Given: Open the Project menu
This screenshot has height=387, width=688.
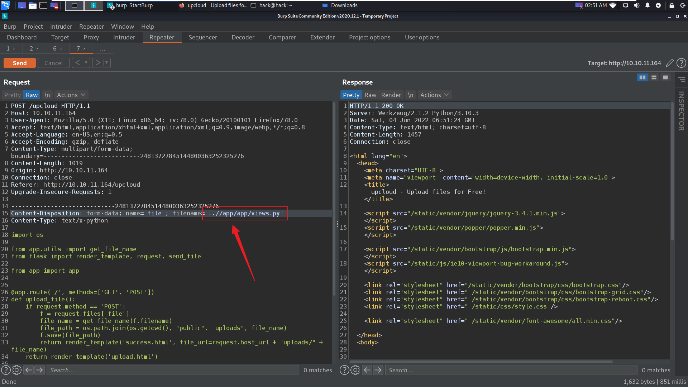Looking at the screenshot, I should click(x=33, y=27).
